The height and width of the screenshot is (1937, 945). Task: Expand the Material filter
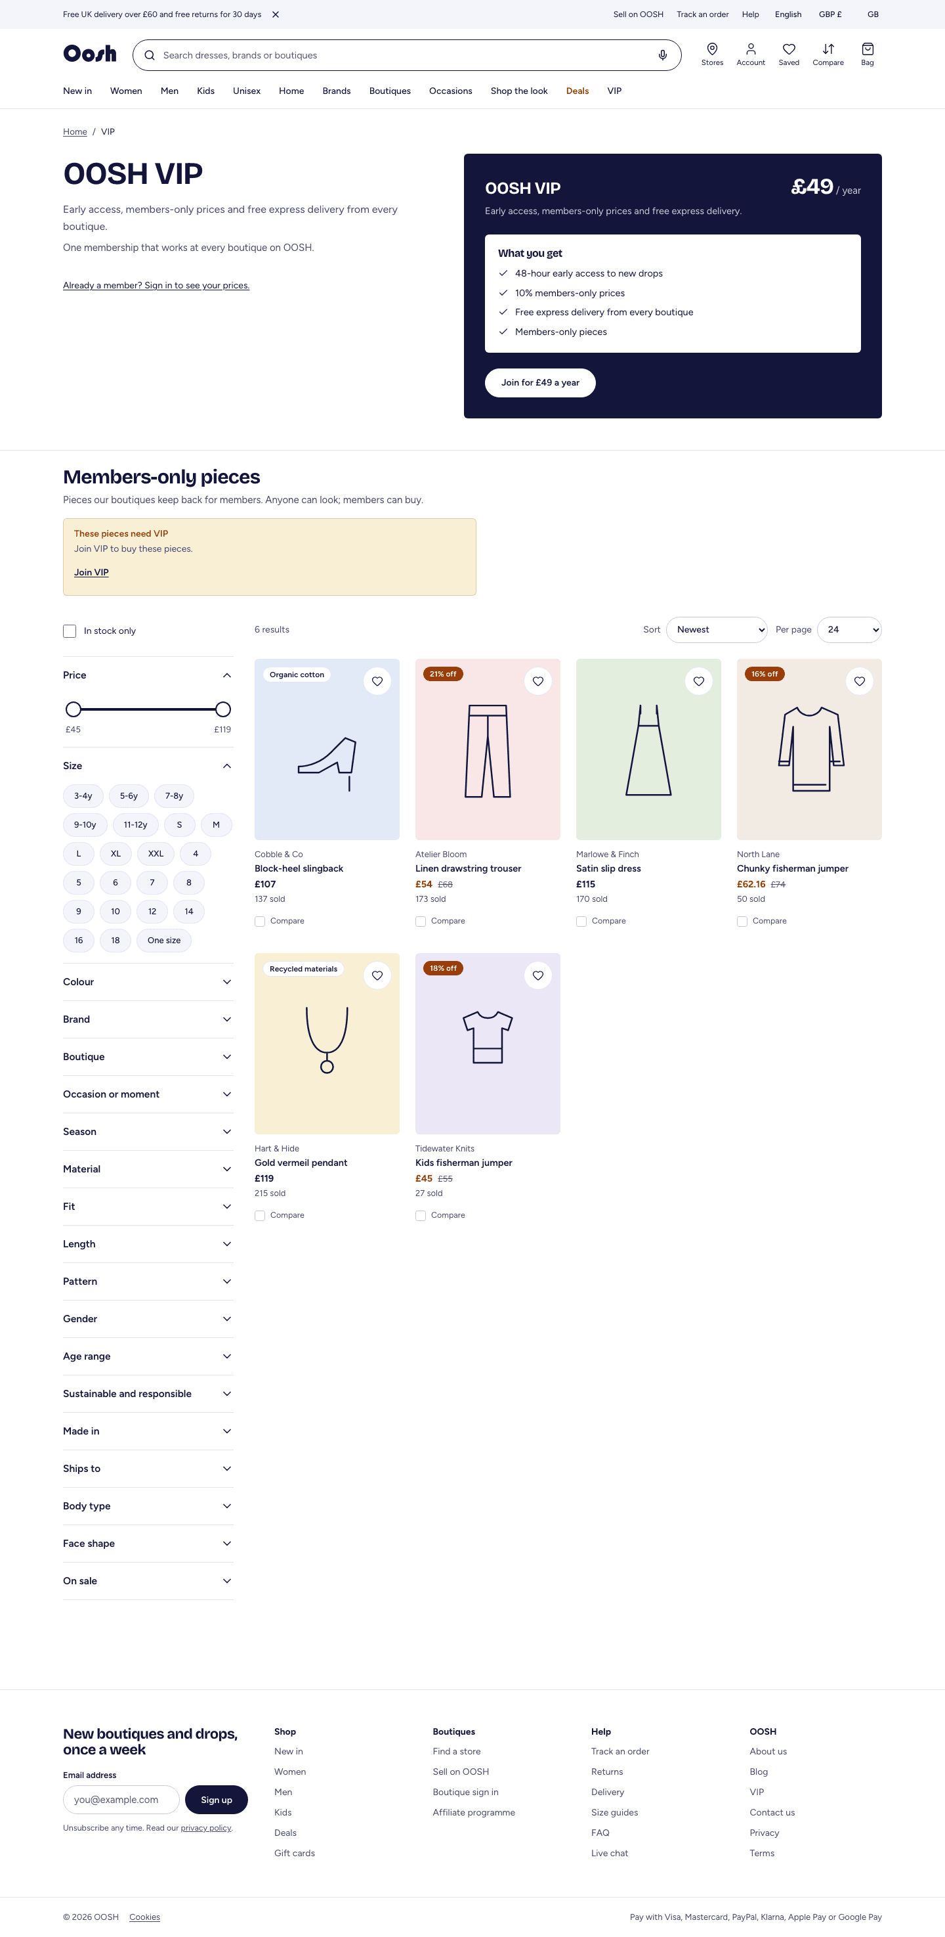click(148, 1169)
